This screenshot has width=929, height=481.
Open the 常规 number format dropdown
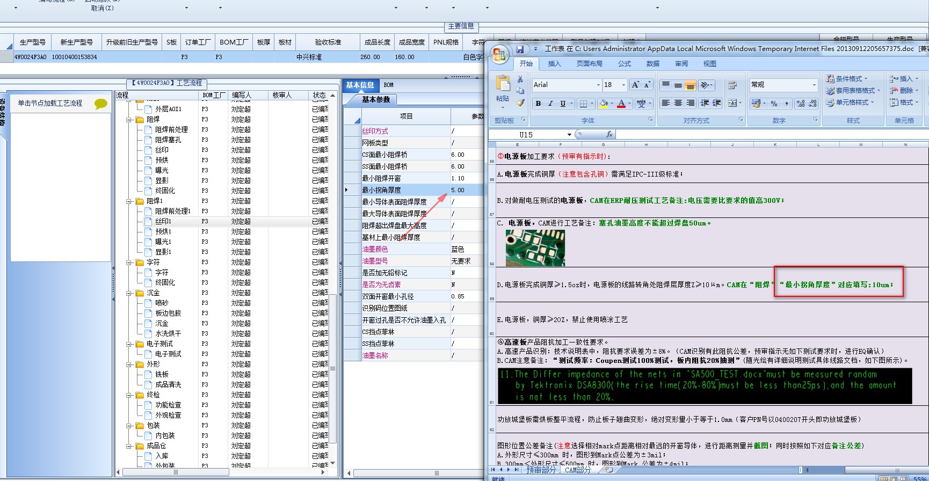pyautogui.click(x=814, y=85)
